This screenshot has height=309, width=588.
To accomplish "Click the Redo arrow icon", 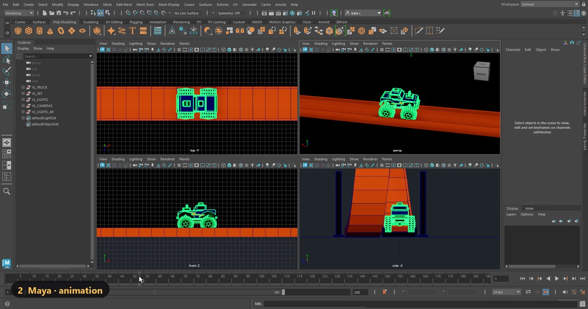I will point(73,13).
